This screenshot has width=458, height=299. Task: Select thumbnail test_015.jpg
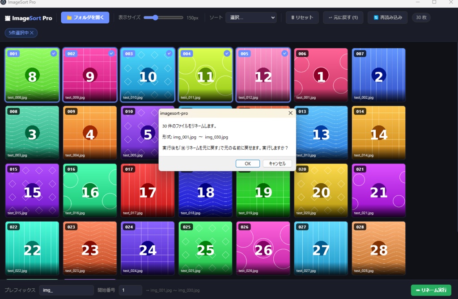[x=32, y=190]
